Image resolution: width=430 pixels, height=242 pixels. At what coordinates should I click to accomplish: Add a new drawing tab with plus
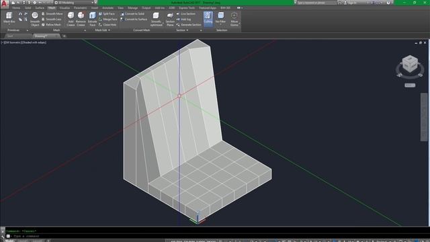64,36
